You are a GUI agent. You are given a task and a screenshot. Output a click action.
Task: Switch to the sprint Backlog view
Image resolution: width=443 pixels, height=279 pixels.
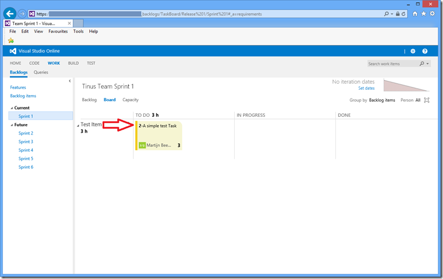click(89, 100)
